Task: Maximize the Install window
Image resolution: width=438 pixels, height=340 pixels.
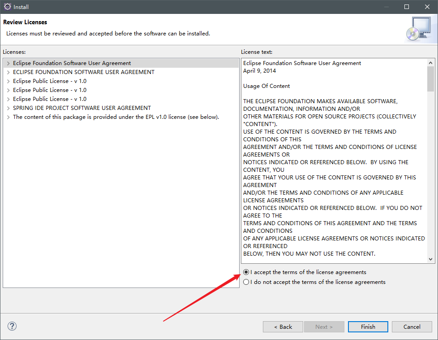Action: (407, 7)
